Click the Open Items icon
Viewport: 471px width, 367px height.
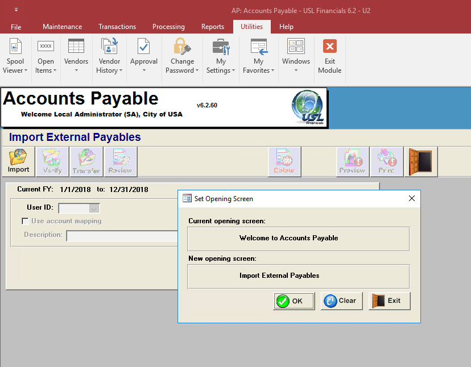[x=46, y=46]
